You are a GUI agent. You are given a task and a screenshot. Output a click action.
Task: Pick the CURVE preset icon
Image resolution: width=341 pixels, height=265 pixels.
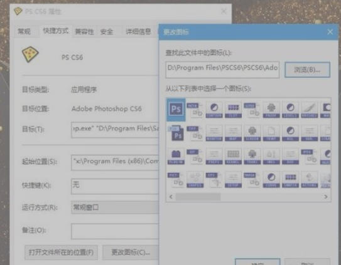(x=271, y=180)
